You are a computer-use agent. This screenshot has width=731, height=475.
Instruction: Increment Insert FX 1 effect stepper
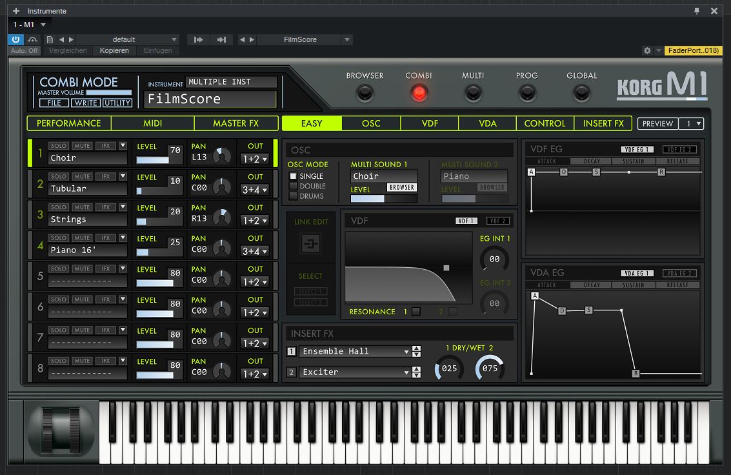[x=416, y=349]
